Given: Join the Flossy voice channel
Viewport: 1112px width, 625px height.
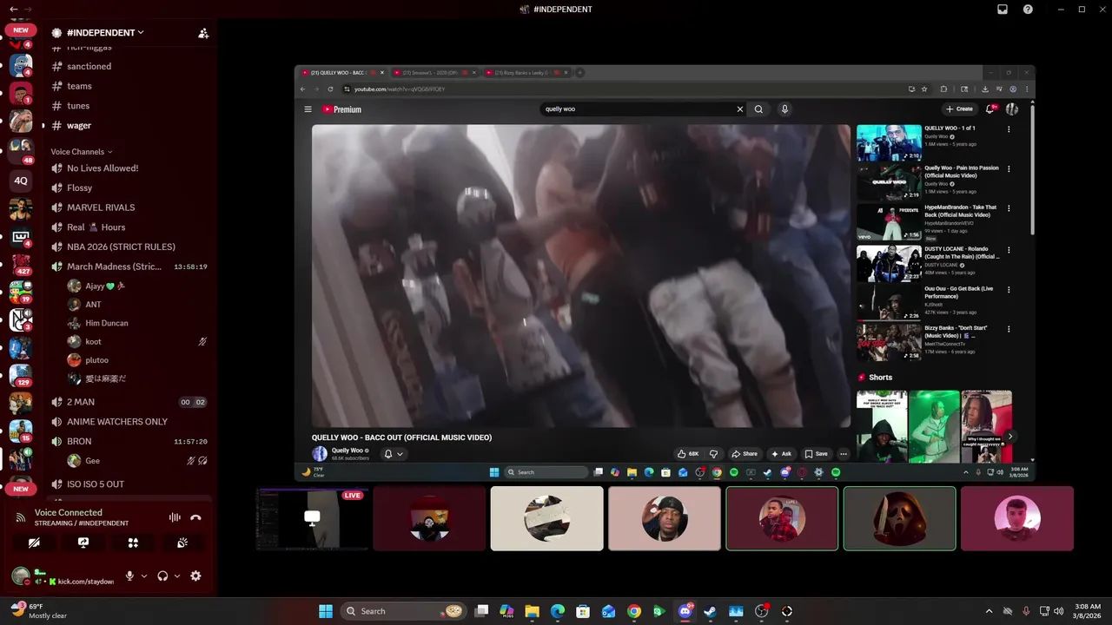Looking at the screenshot, I should [79, 188].
